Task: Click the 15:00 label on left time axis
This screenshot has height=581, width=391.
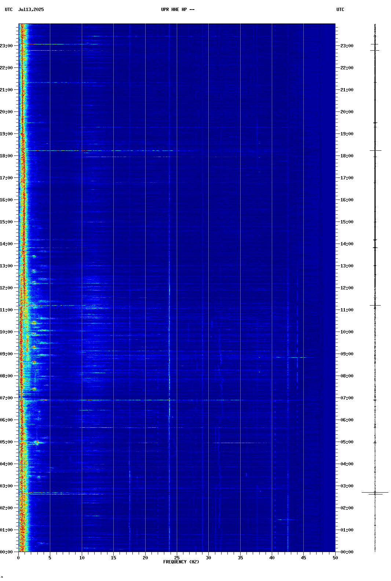Action: 6,222
